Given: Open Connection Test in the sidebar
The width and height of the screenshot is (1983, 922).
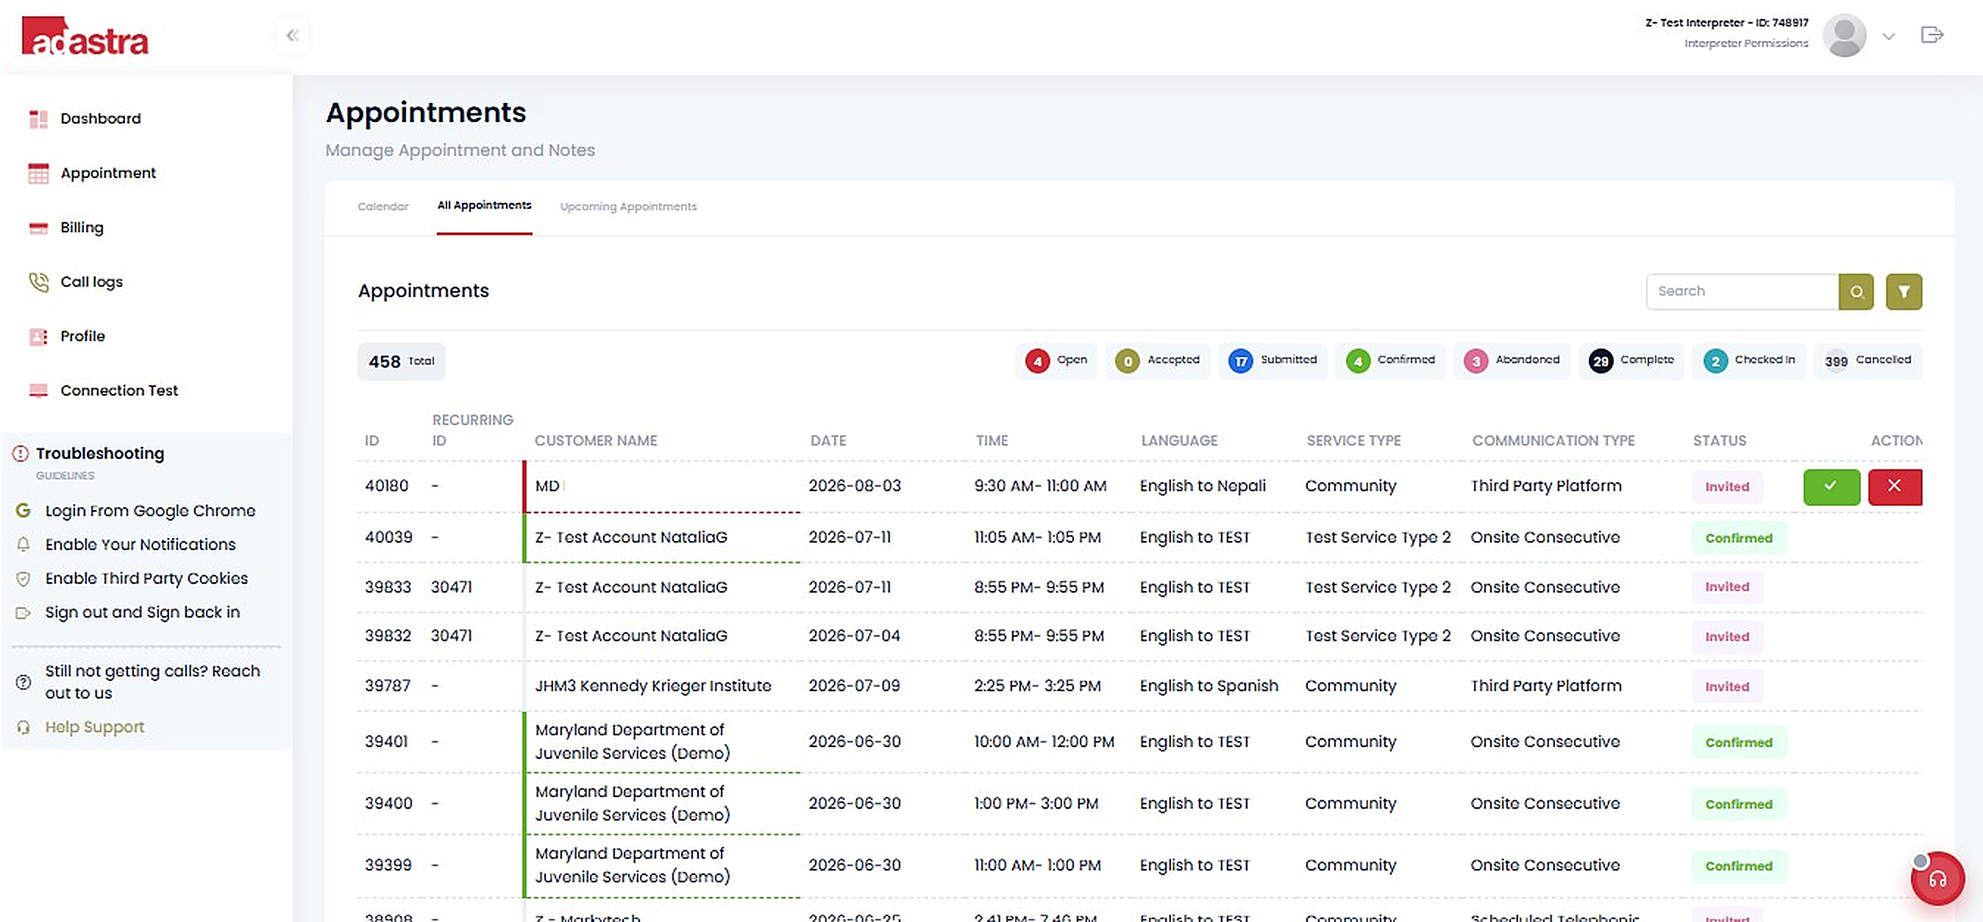Looking at the screenshot, I should pos(118,391).
